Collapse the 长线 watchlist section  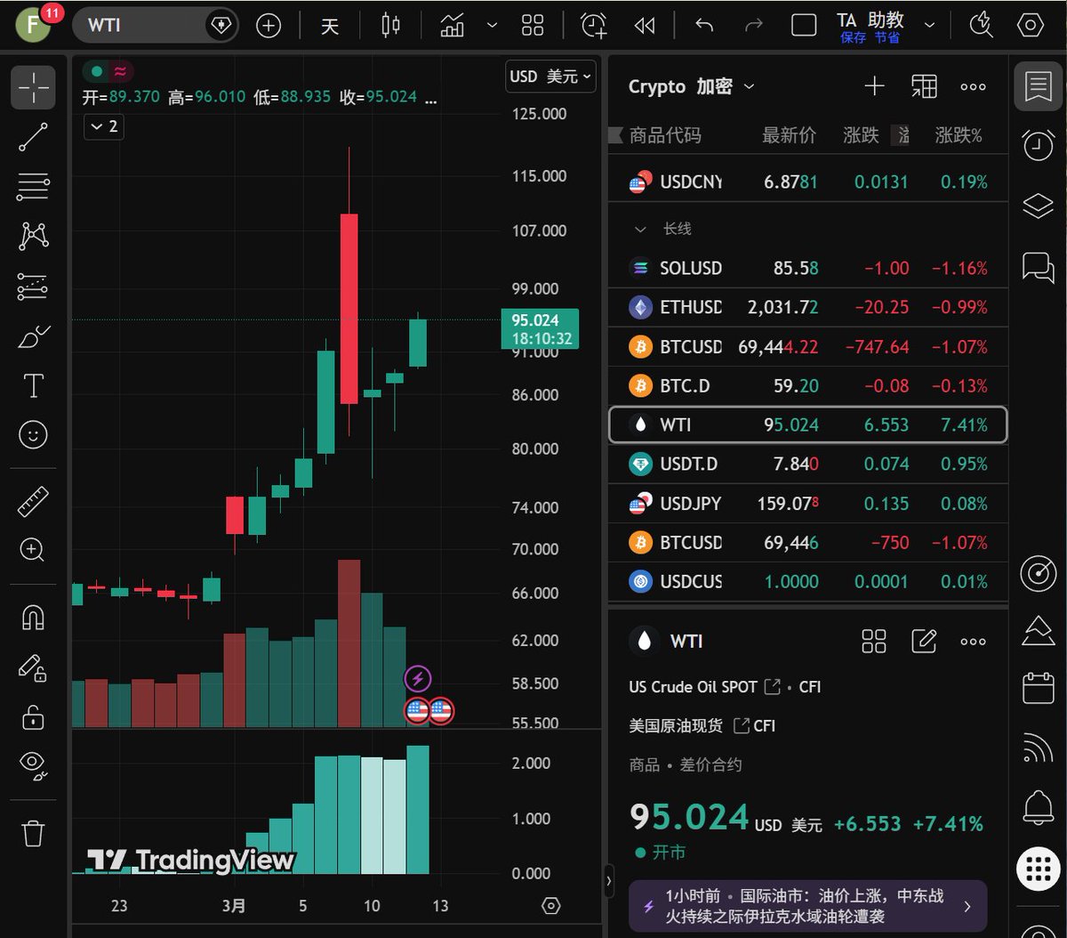click(640, 229)
